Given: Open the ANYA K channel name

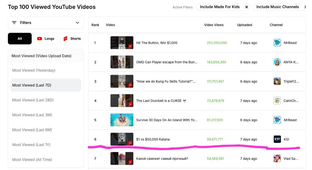Looking at the screenshot, I should 291,62.
